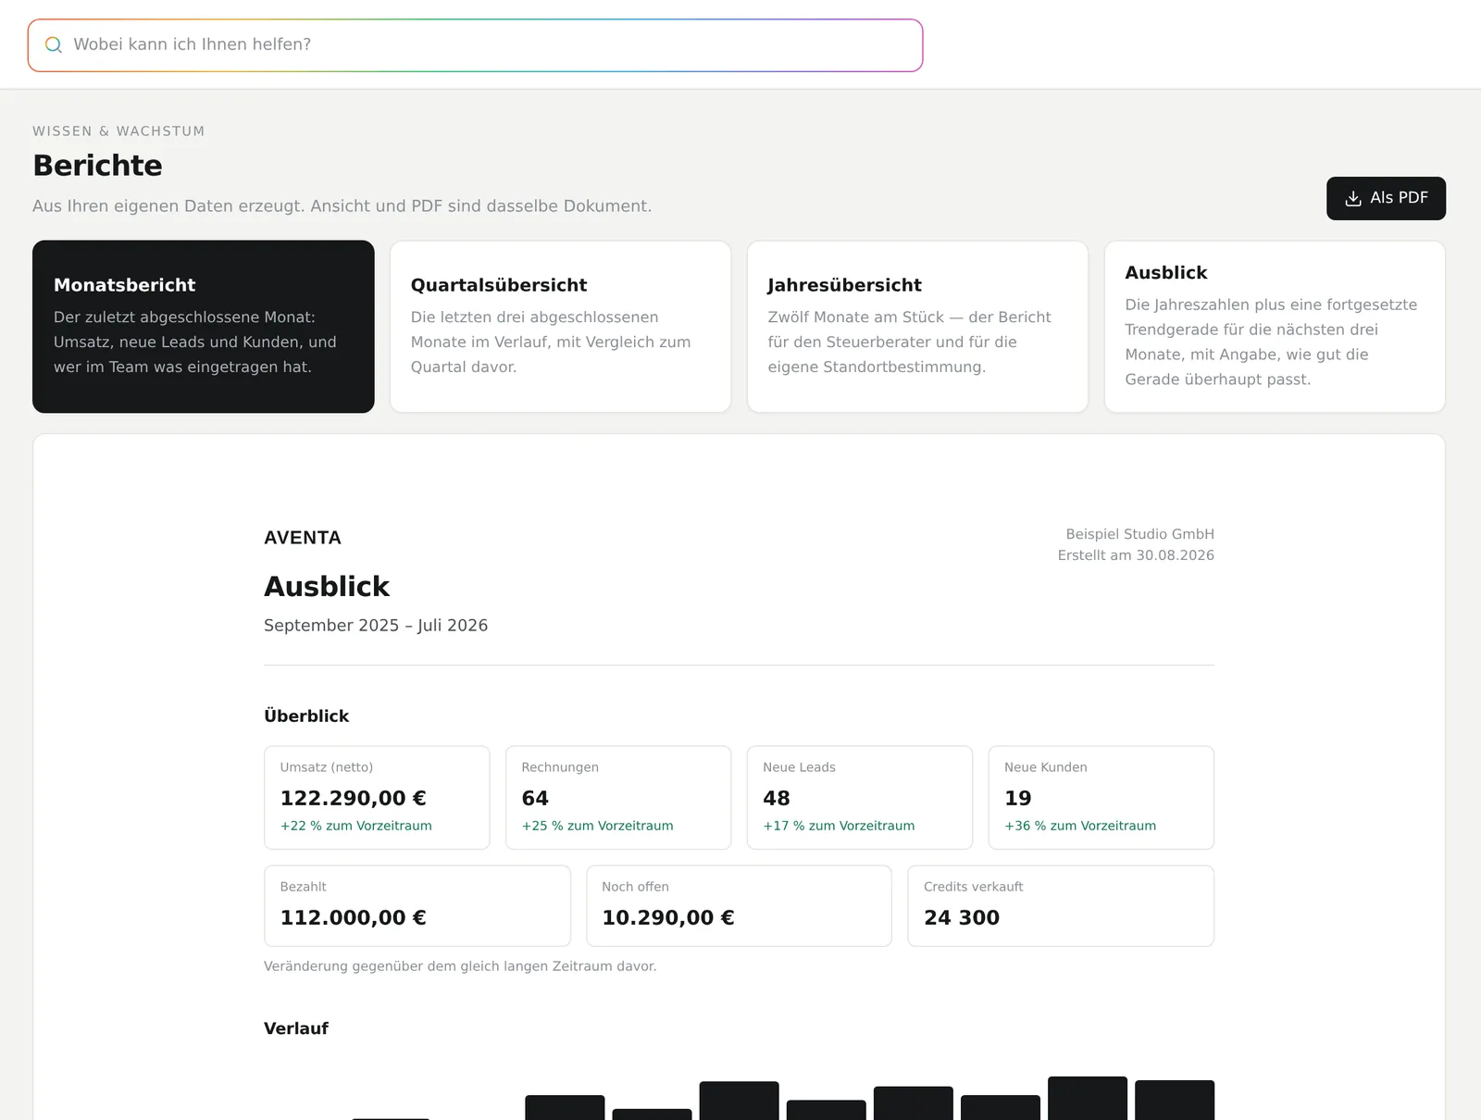Image resolution: width=1481 pixels, height=1120 pixels.
Task: Click the Berichte page heading
Action: 97,166
